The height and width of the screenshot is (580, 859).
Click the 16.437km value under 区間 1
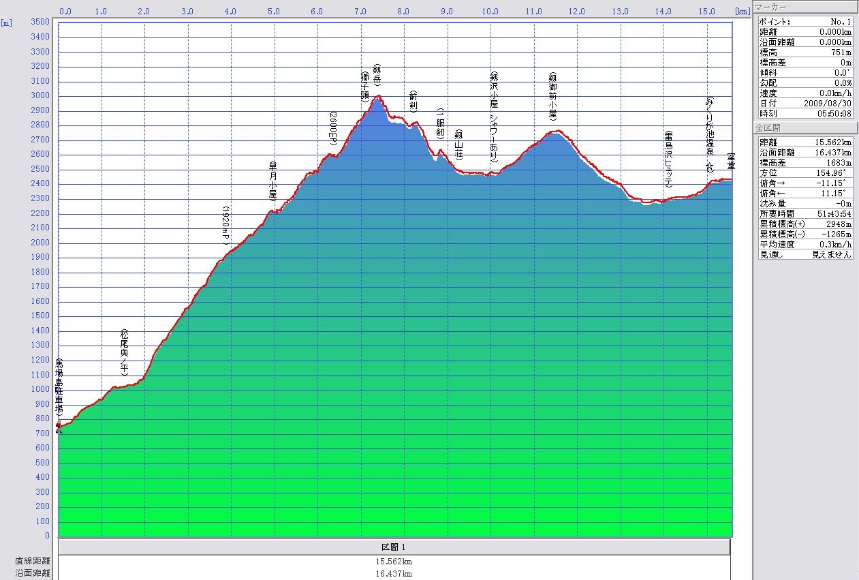pos(394,574)
